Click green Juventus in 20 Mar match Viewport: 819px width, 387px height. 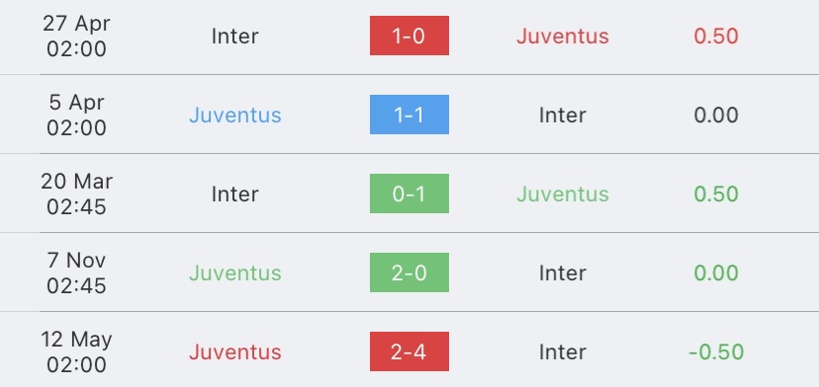[563, 194]
